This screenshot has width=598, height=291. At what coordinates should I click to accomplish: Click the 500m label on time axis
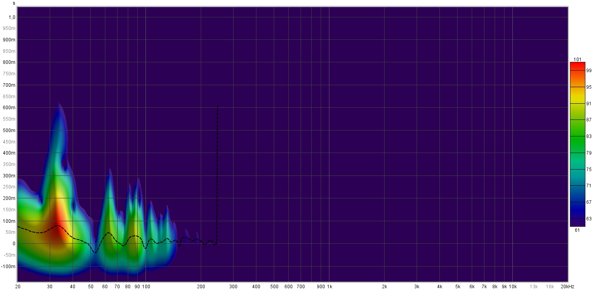(x=9, y=131)
